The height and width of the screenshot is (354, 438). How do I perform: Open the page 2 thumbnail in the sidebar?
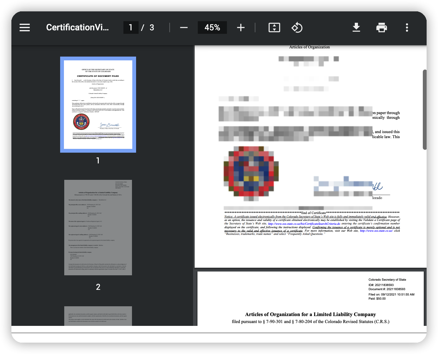point(98,228)
